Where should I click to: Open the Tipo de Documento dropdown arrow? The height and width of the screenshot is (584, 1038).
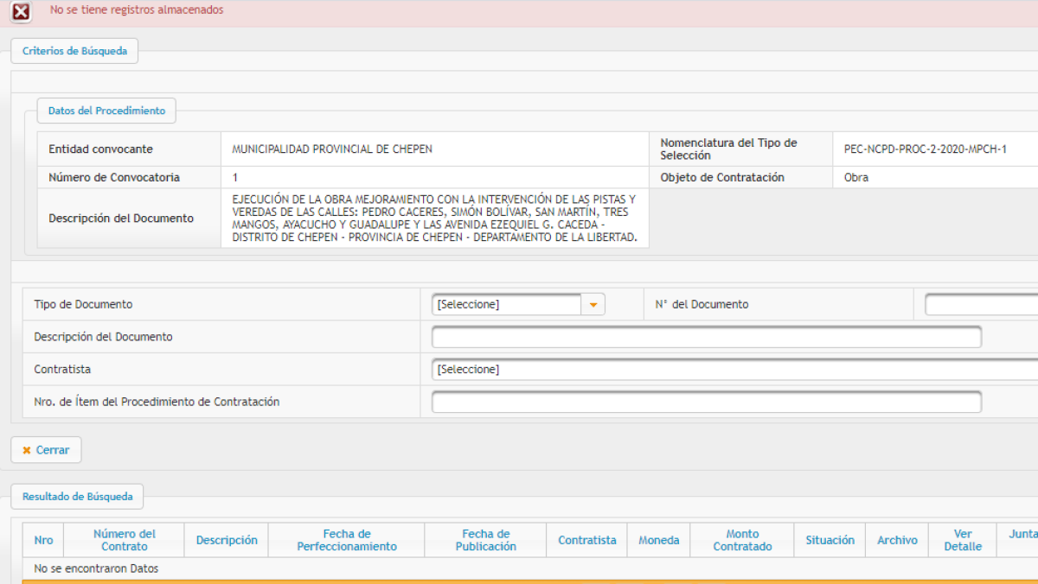pyautogui.click(x=593, y=304)
